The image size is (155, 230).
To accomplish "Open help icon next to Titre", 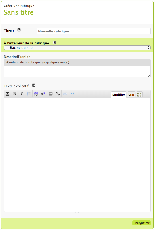I will [19, 30].
